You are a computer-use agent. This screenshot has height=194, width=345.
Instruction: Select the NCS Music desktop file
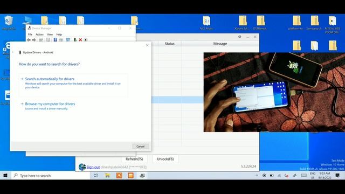pos(206,23)
